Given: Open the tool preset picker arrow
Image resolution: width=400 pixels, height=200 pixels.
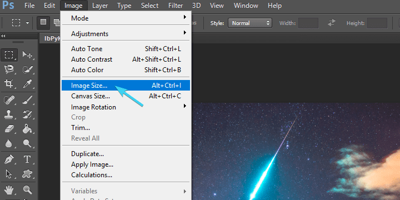Looking at the screenshot, I should 27,23.
